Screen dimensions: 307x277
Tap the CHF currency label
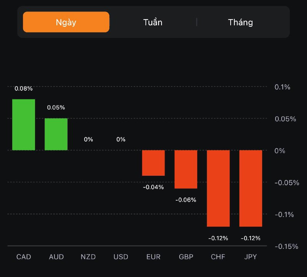point(218,257)
